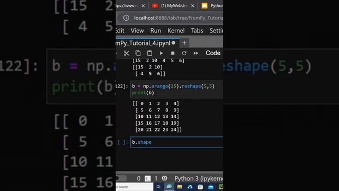The height and width of the screenshot is (191, 339).
Task: Cut the selected cell with scissors icon
Action: coord(127,53)
